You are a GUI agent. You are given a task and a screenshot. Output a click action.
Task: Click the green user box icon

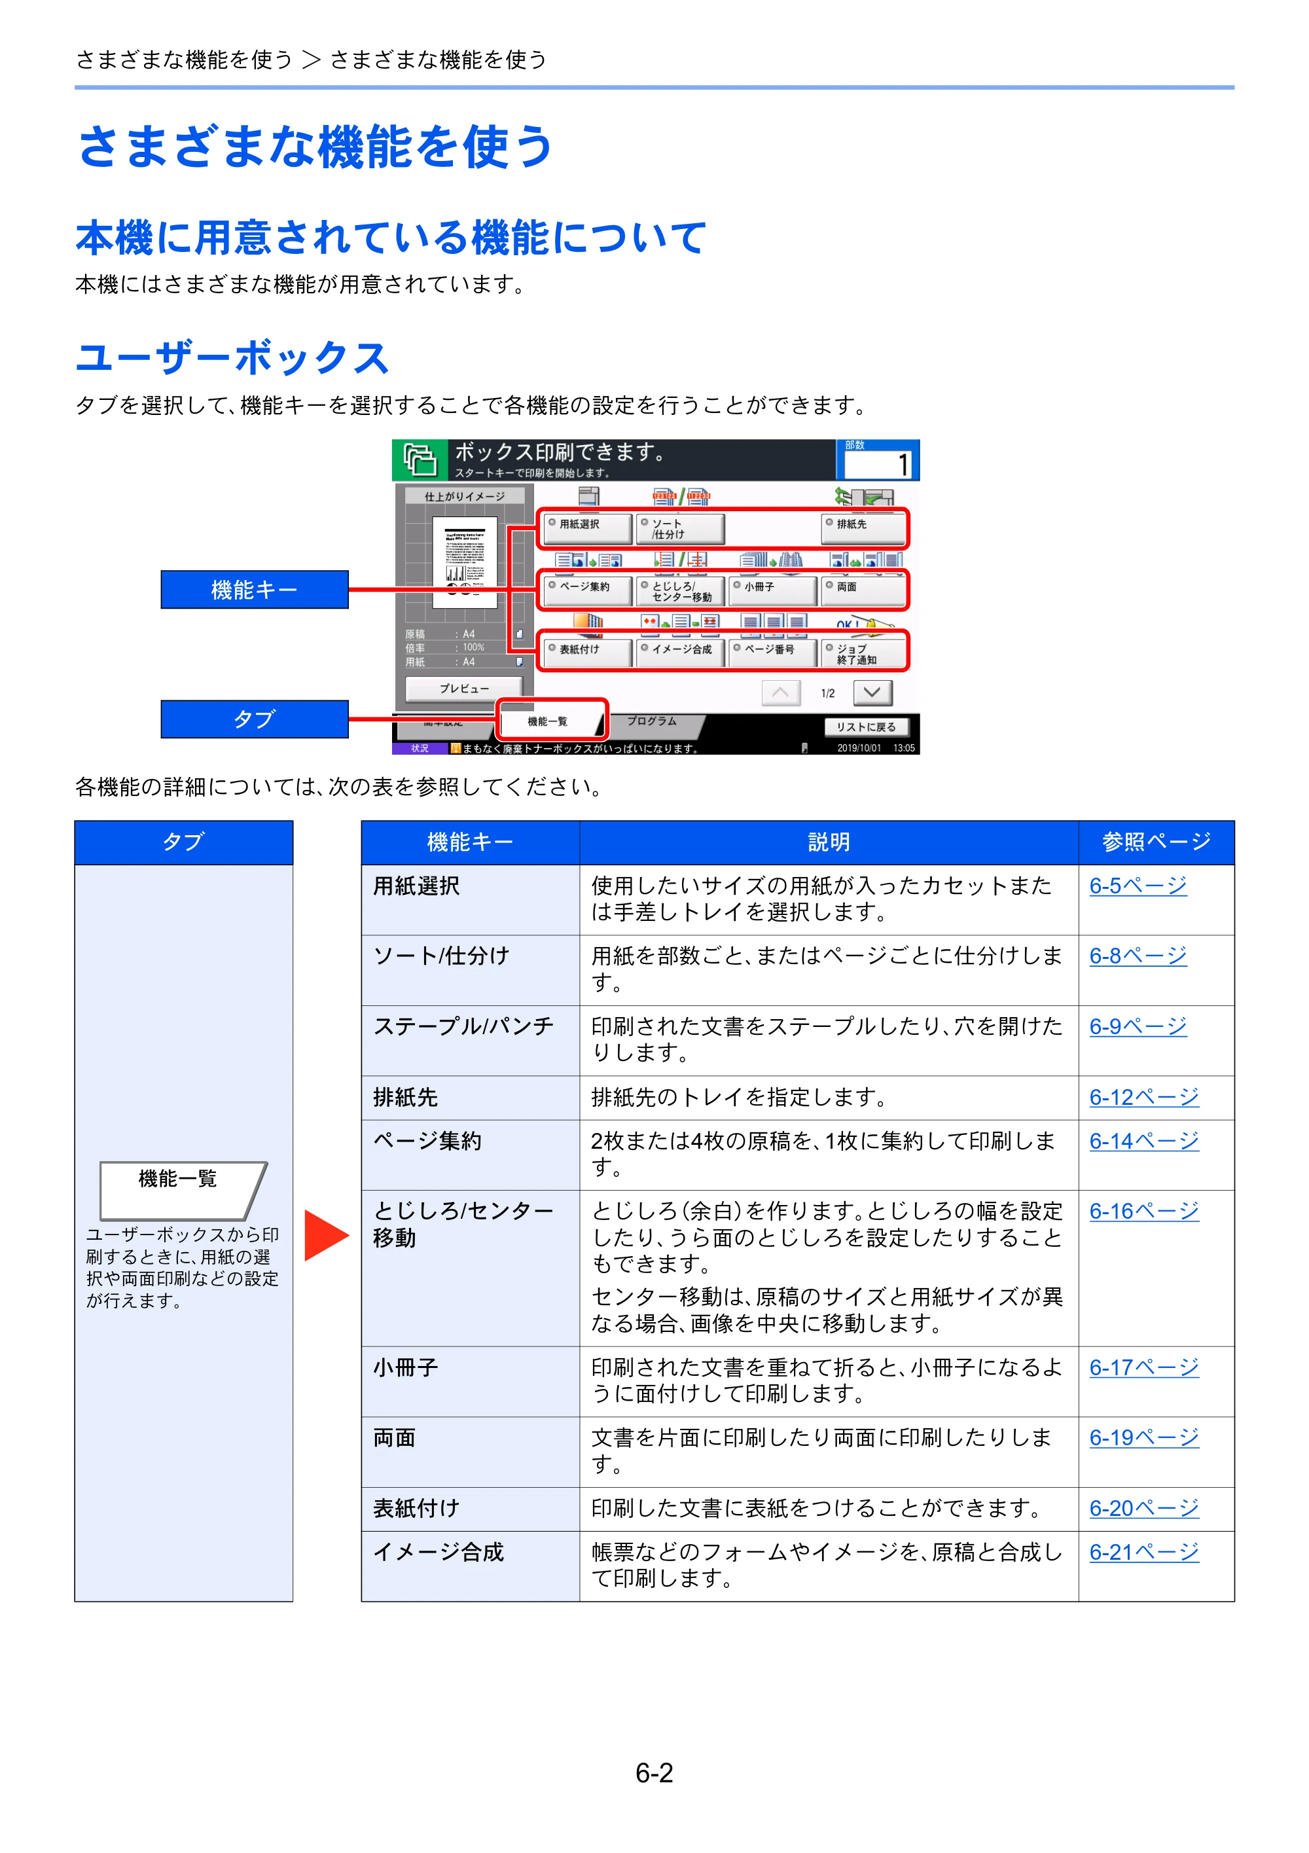coord(420,460)
